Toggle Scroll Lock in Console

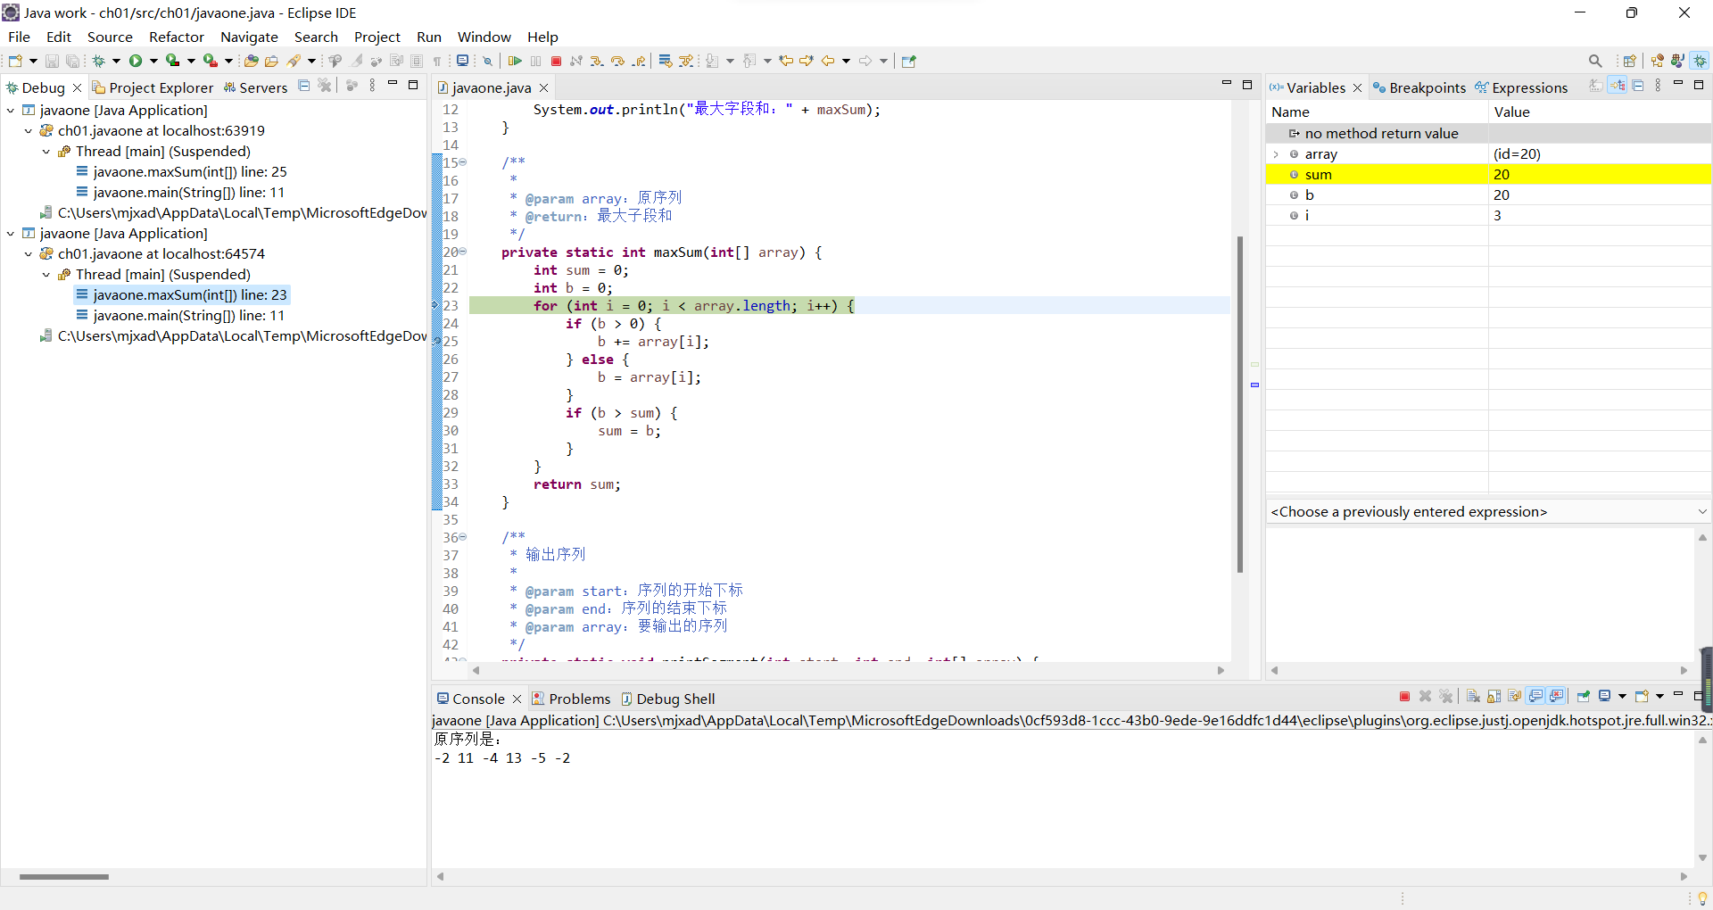(1494, 697)
